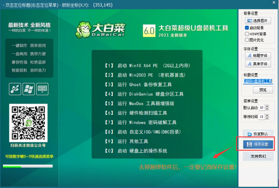Click the 标题设置 title text field
This screenshot has width=279, height=188.
coord(258,81)
